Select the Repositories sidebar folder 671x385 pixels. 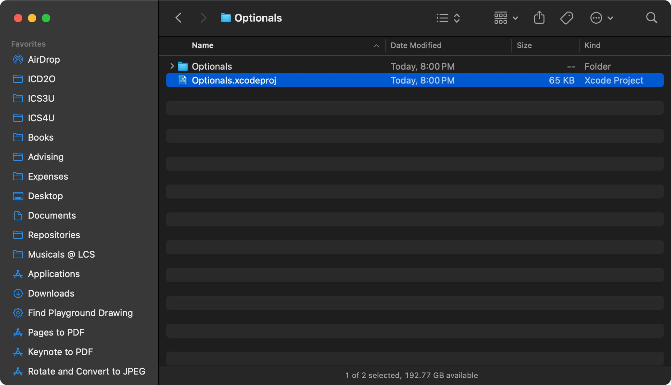pos(54,235)
